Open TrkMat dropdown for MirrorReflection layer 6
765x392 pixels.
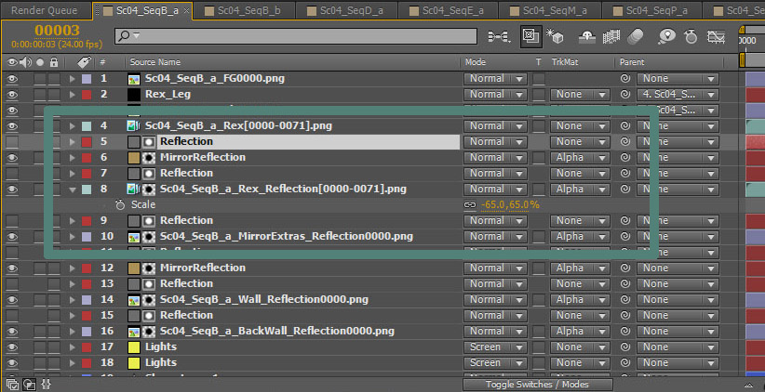point(580,158)
